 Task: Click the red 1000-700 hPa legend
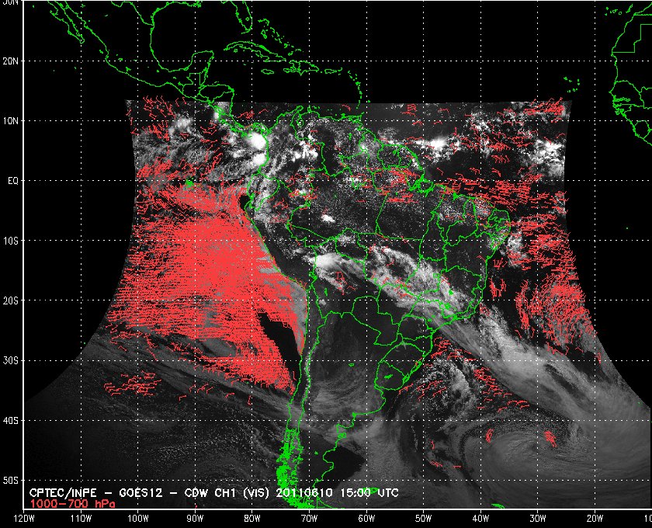tap(72, 504)
